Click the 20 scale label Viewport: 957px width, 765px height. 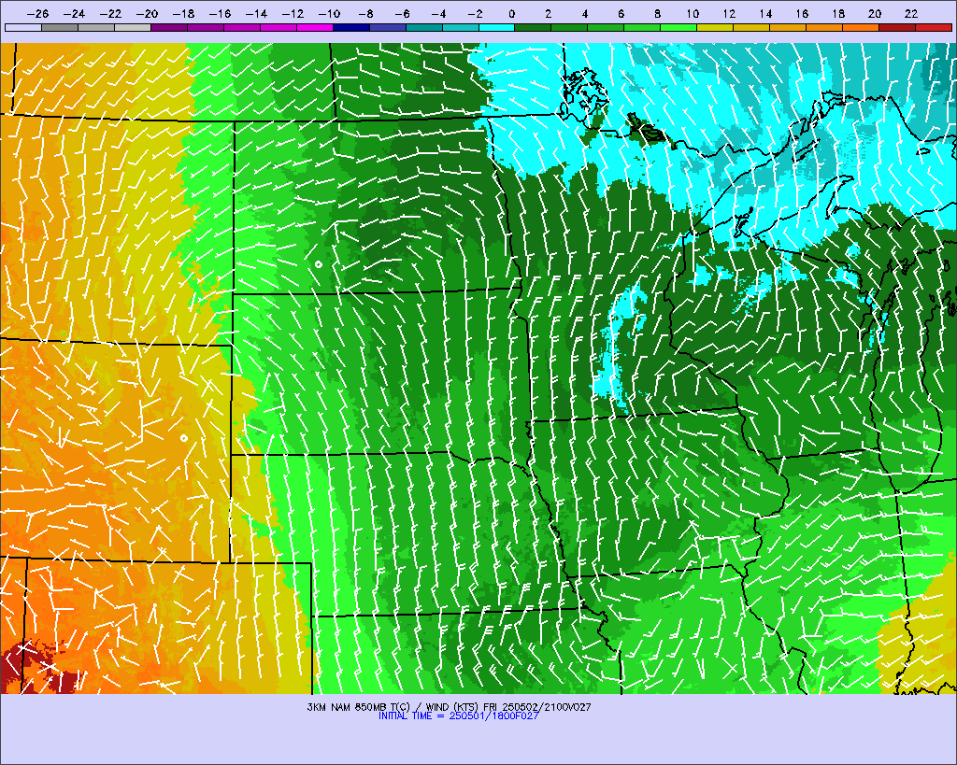tap(875, 13)
